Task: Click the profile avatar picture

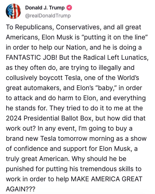Action: point(13,11)
